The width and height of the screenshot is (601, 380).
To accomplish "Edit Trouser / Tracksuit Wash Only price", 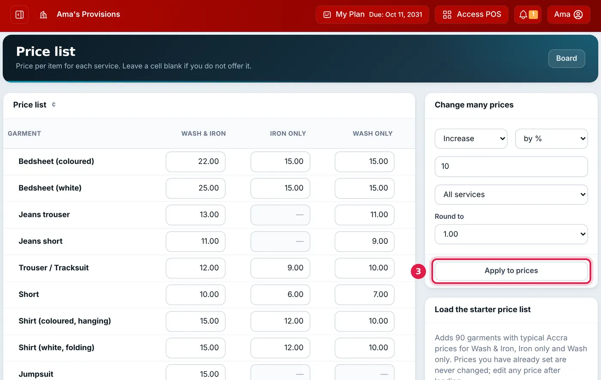I will click(364, 268).
